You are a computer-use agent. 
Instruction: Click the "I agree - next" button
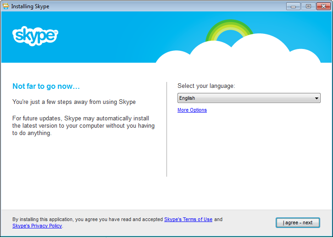[x=298, y=223]
